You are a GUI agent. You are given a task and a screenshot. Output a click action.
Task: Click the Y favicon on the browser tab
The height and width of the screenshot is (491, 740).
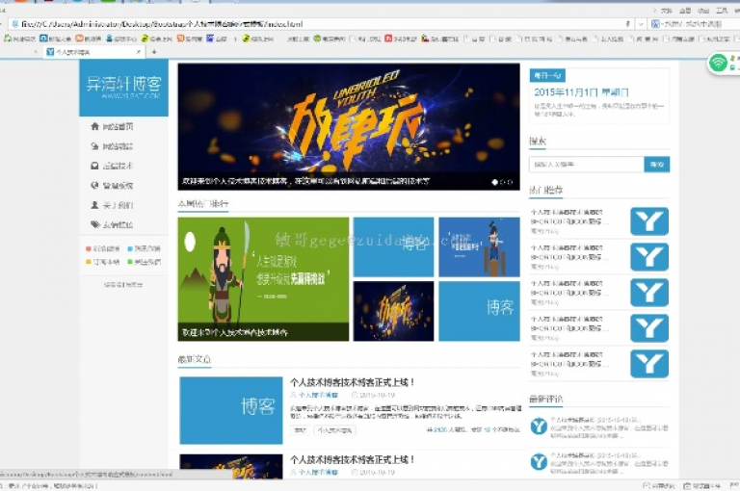(x=50, y=52)
